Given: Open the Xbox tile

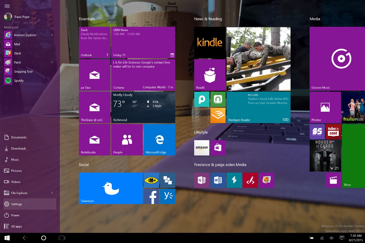Looking at the screenshot, I should click(353, 156).
